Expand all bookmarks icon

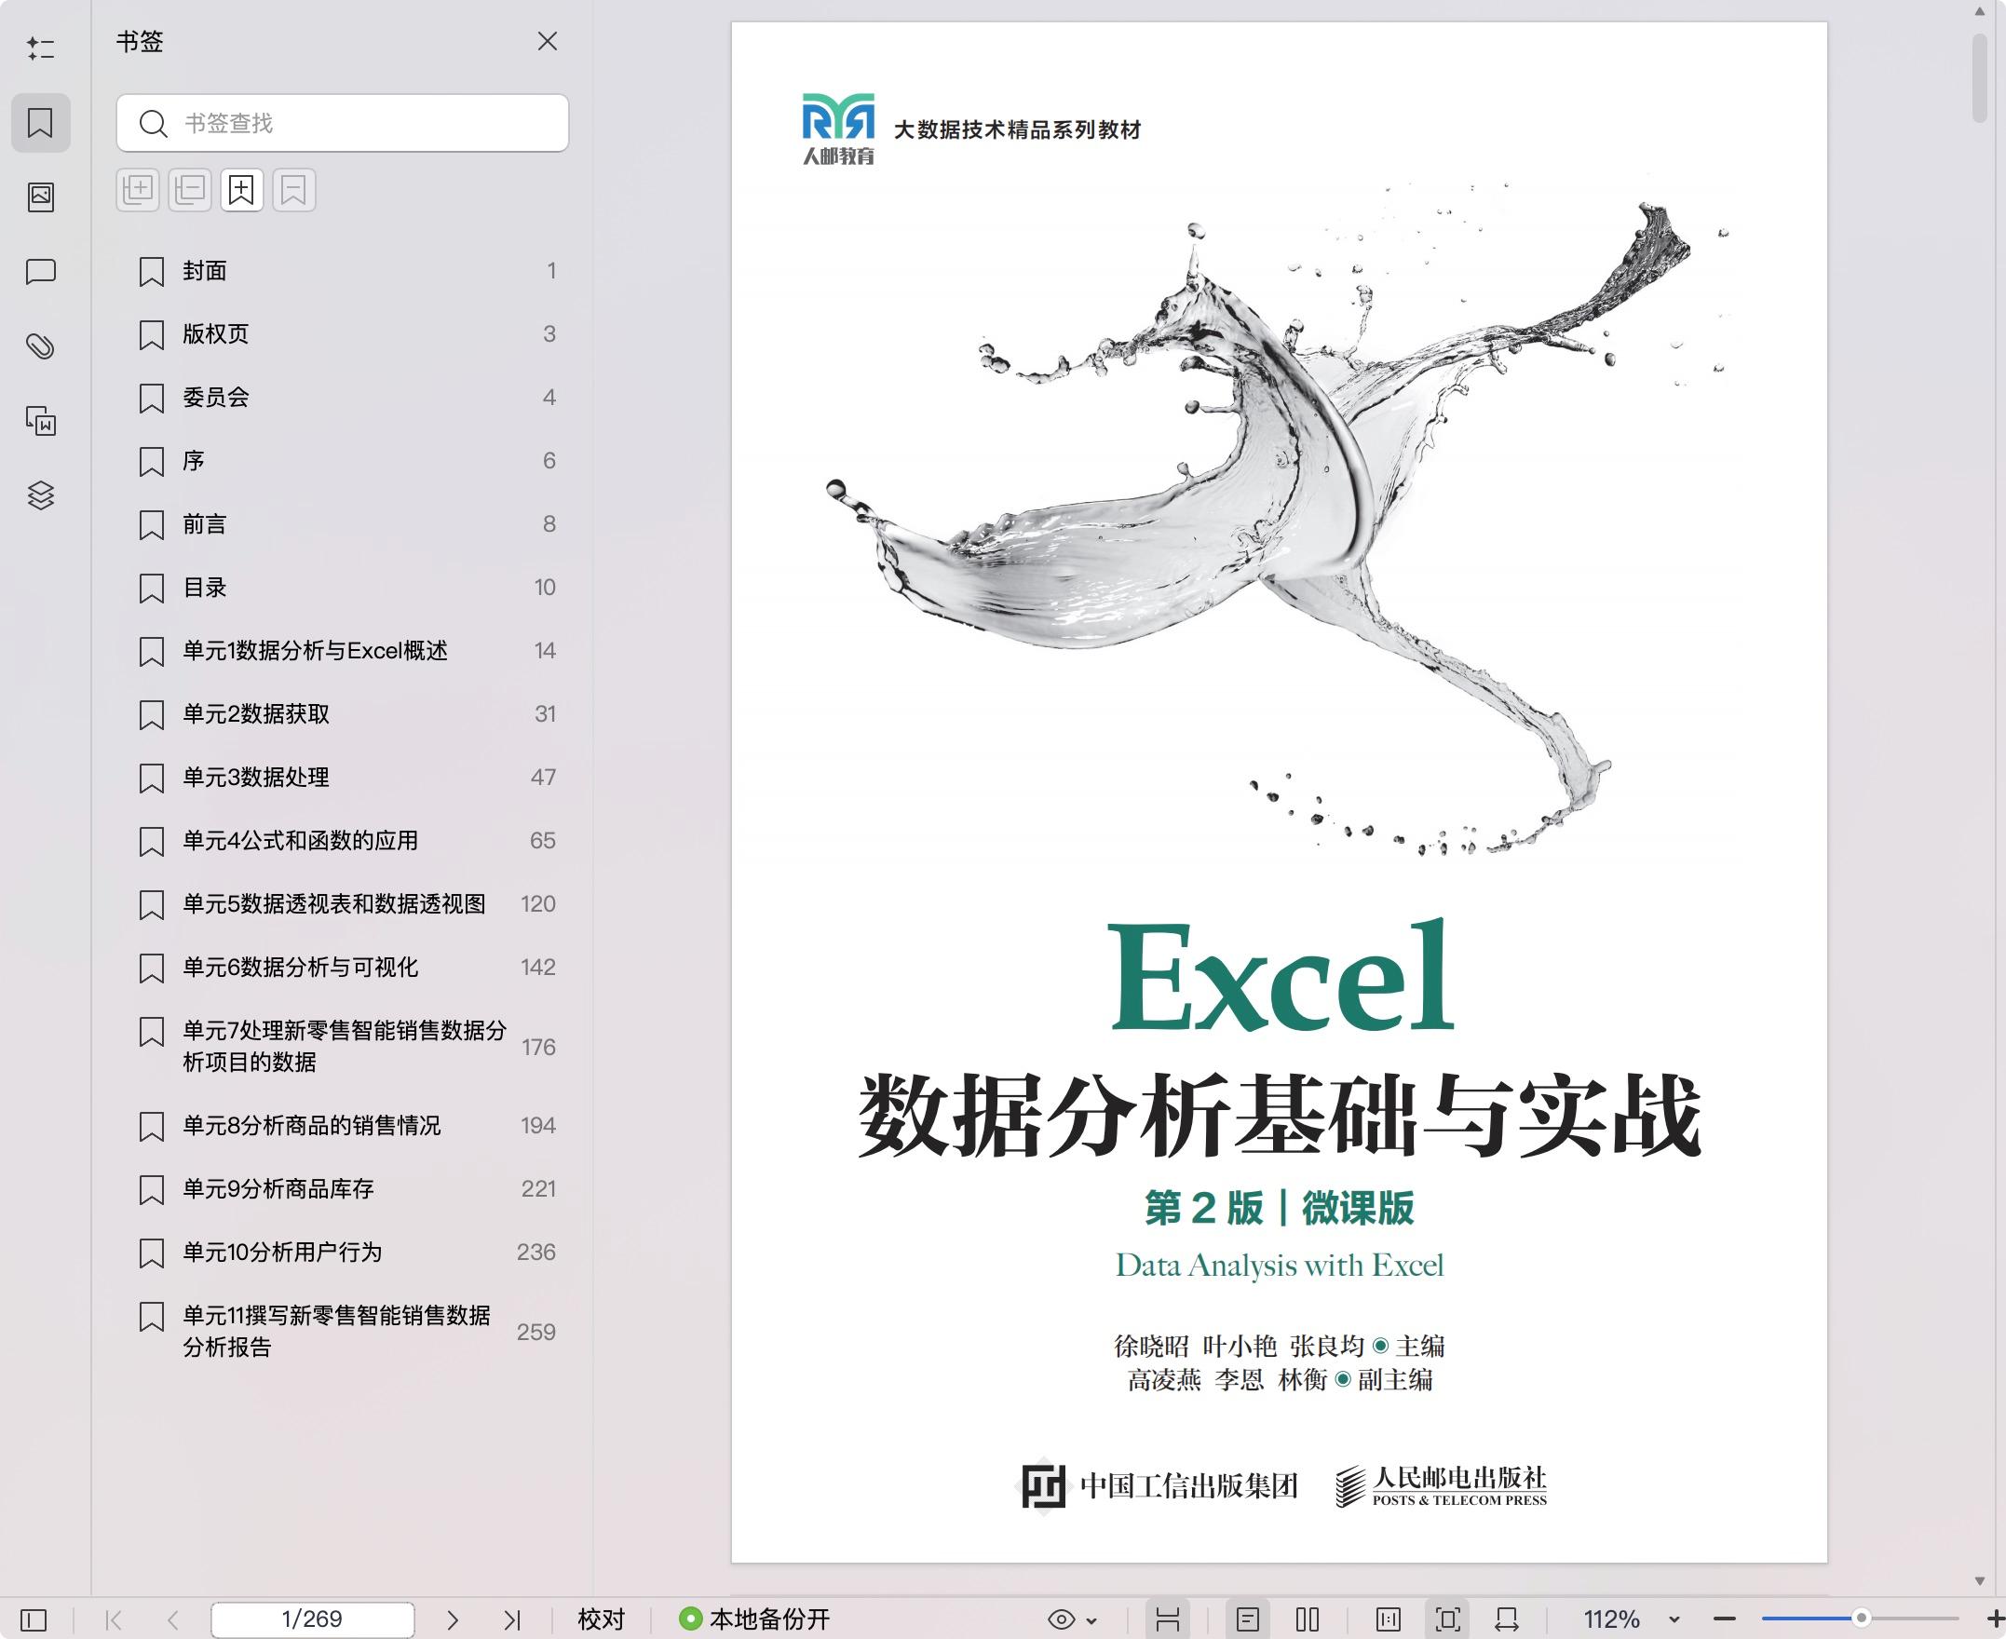click(138, 190)
